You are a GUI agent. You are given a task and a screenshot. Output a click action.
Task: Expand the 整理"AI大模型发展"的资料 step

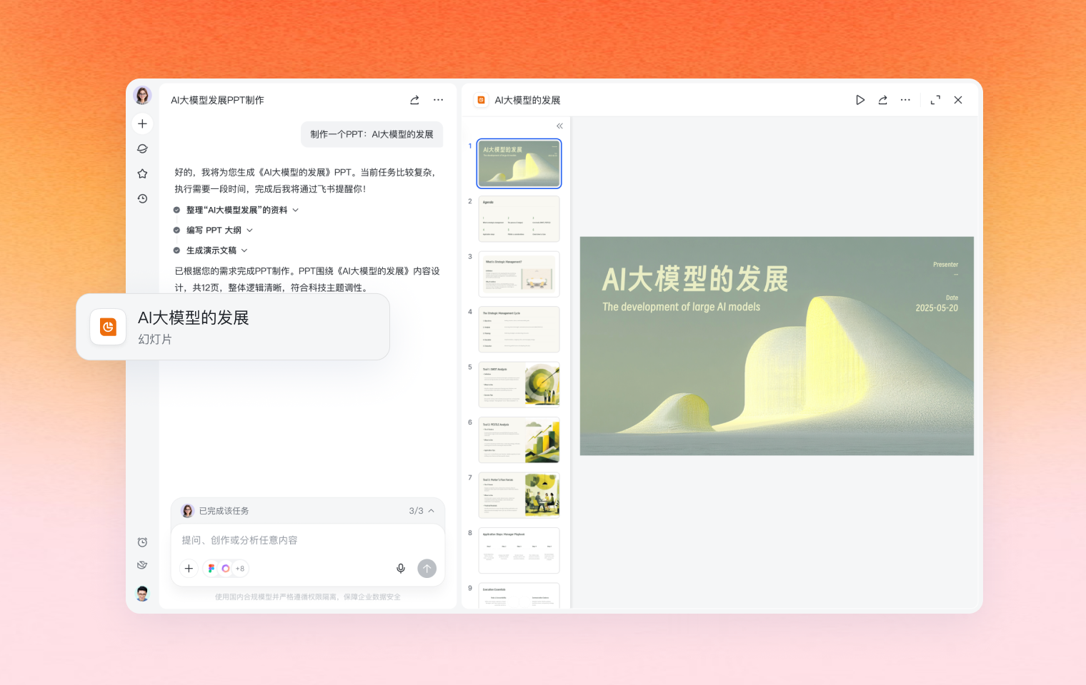[x=296, y=210]
